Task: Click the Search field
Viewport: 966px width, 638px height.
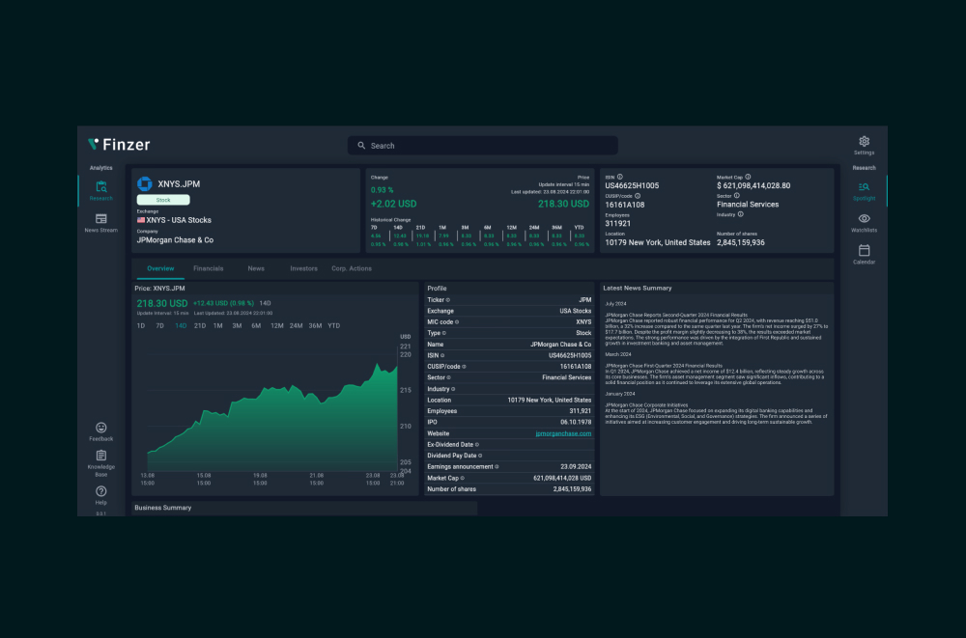Action: click(482, 144)
